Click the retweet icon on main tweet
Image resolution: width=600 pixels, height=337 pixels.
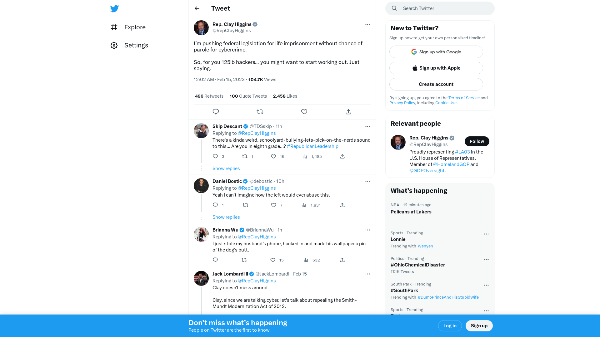(x=260, y=111)
